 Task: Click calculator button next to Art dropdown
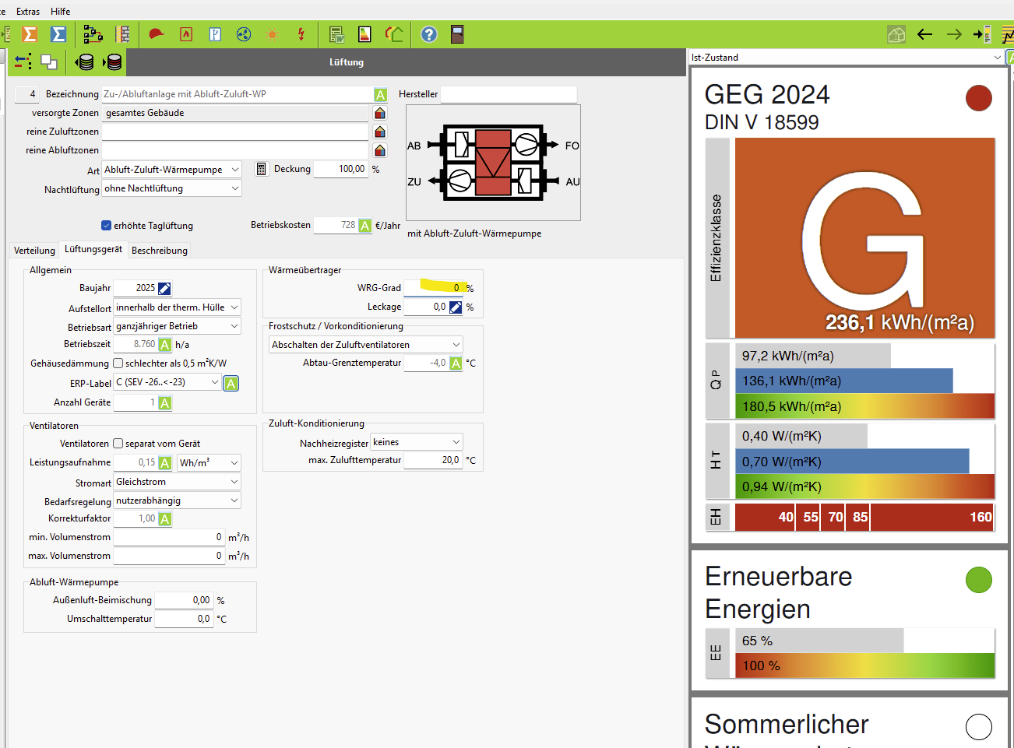[262, 169]
